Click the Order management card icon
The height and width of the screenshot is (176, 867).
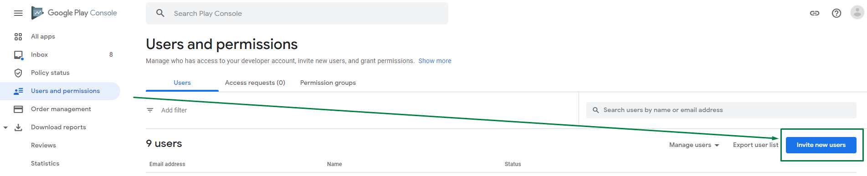click(18, 109)
